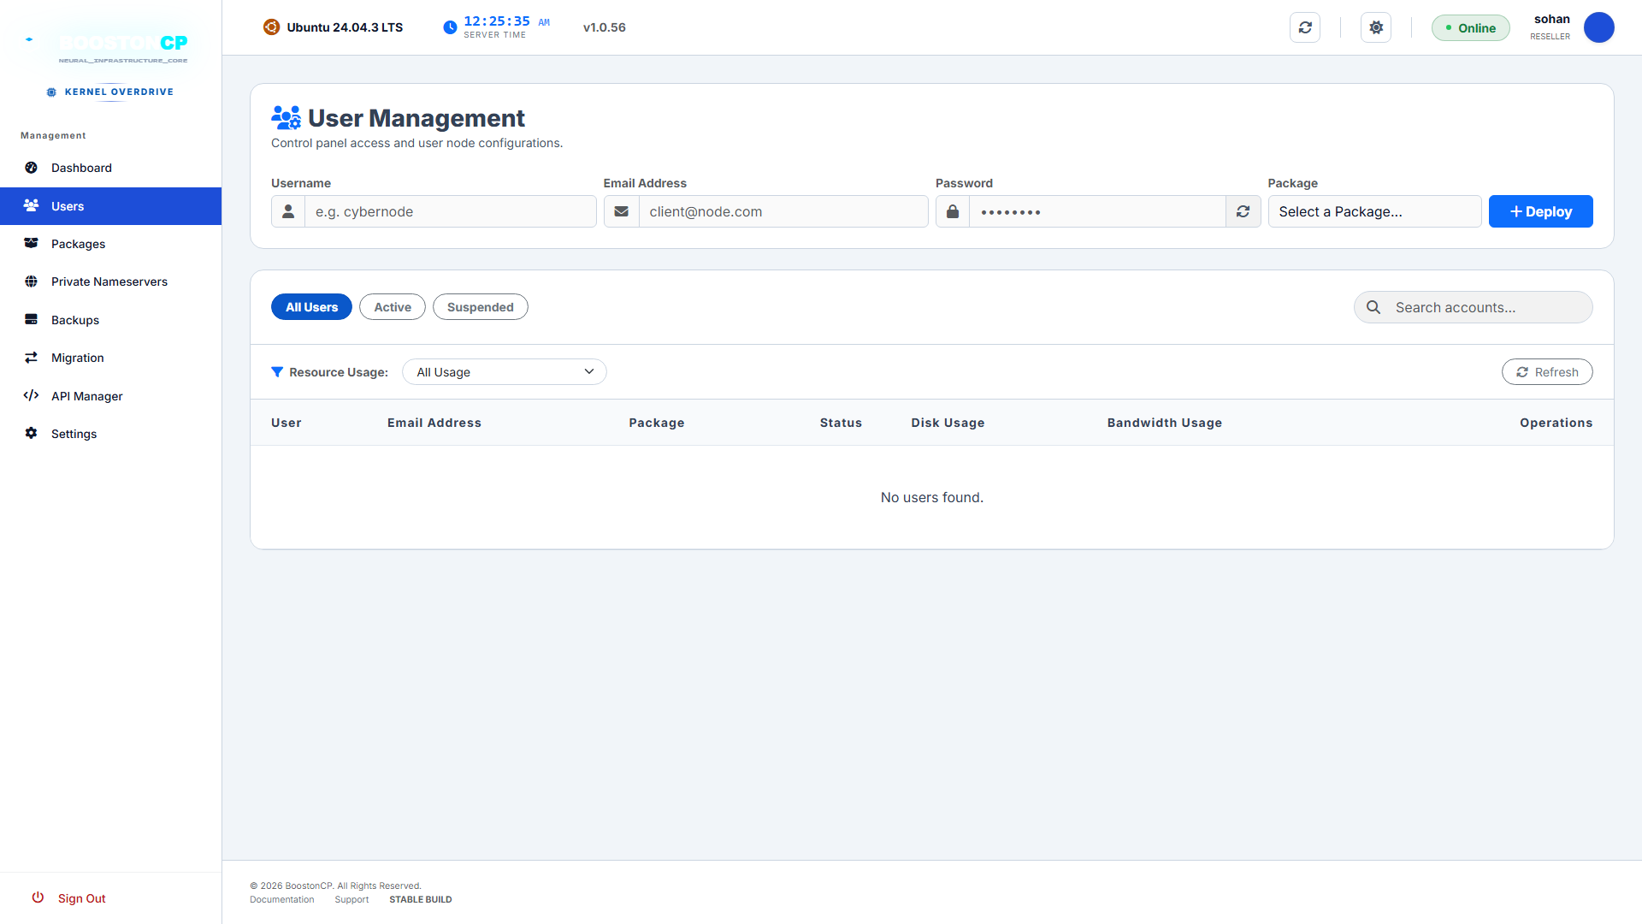Click the 'No users found.' message
This screenshot has height=924, width=1642.
pos(932,497)
